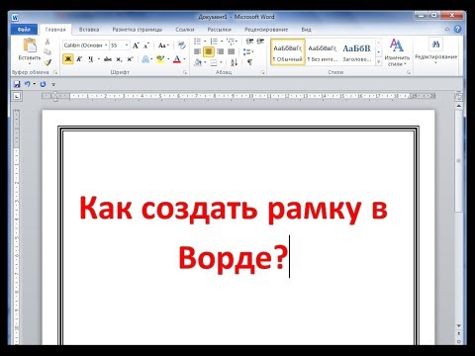Open the Paragraph dialog launcher (Абзац)

263,72
